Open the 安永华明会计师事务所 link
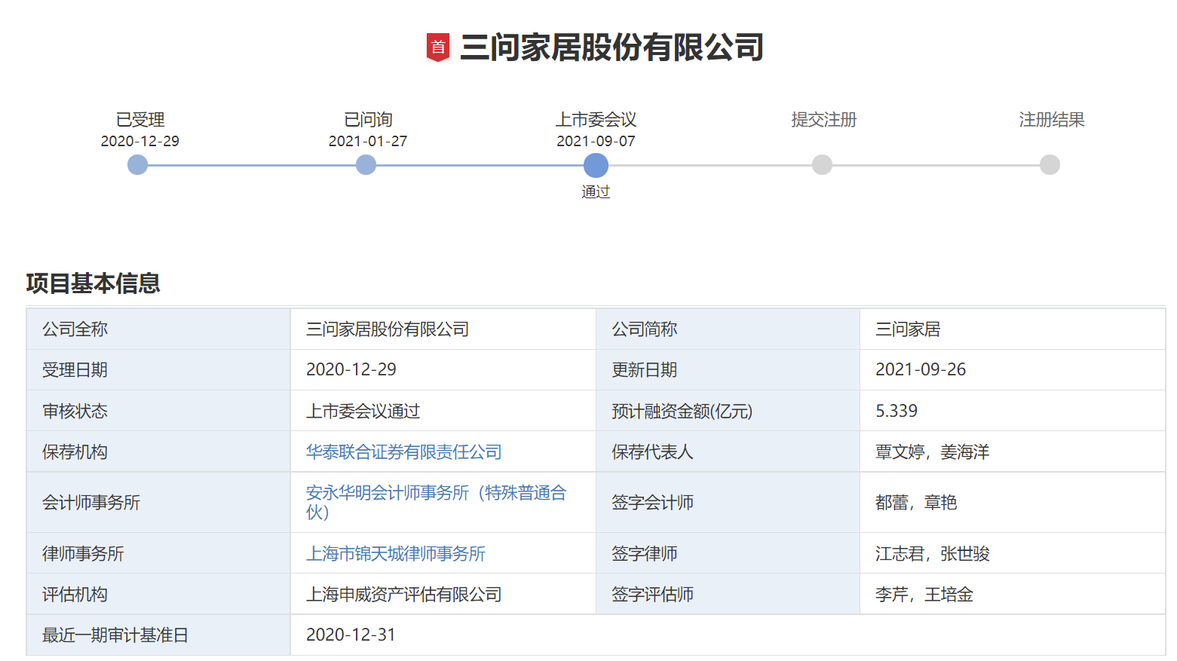Viewport: 1177px width, 661px height. coord(437,502)
